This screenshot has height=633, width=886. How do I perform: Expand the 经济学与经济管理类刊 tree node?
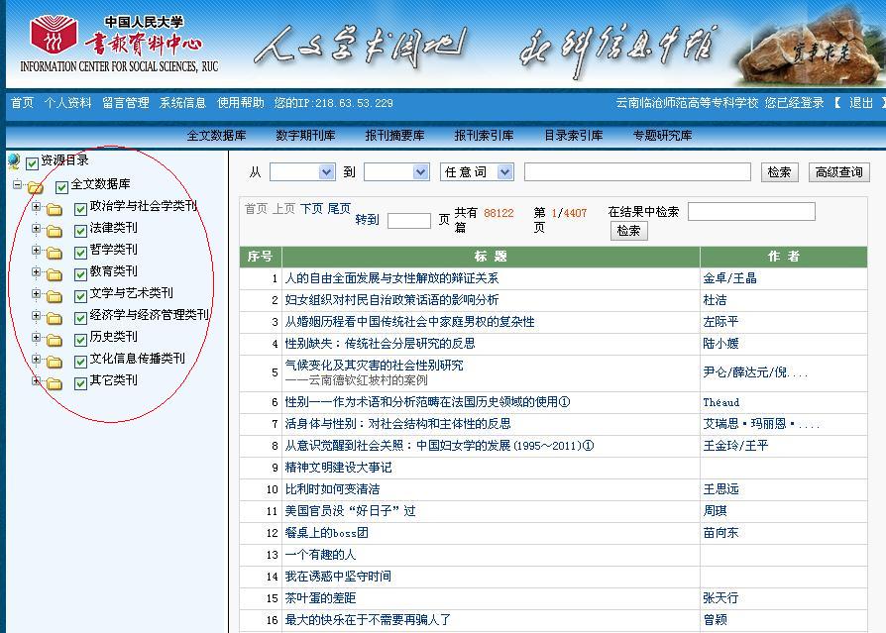tap(37, 316)
